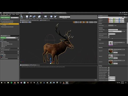Open the viewport options arrow button

click(21, 22)
